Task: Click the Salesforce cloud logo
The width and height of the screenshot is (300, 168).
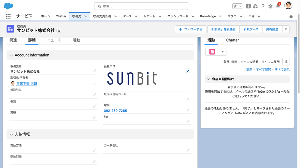Action: (8, 6)
